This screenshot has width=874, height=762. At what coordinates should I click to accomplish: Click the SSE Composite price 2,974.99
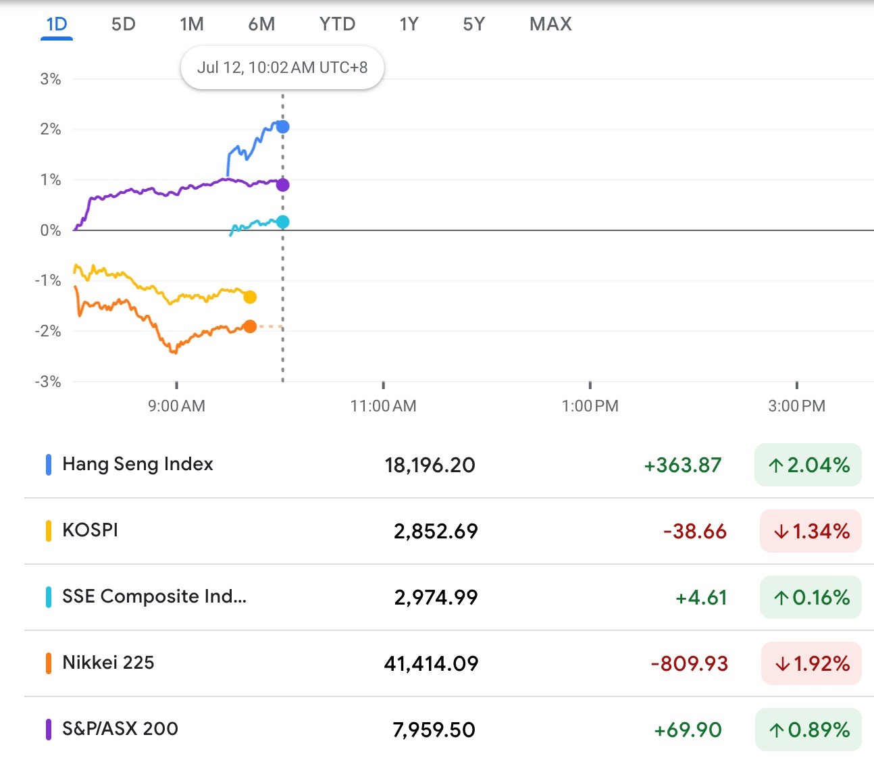coord(436,597)
